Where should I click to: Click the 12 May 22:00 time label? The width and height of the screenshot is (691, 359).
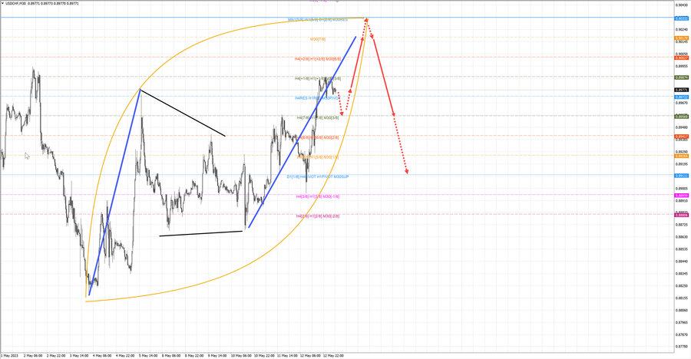click(x=333, y=355)
